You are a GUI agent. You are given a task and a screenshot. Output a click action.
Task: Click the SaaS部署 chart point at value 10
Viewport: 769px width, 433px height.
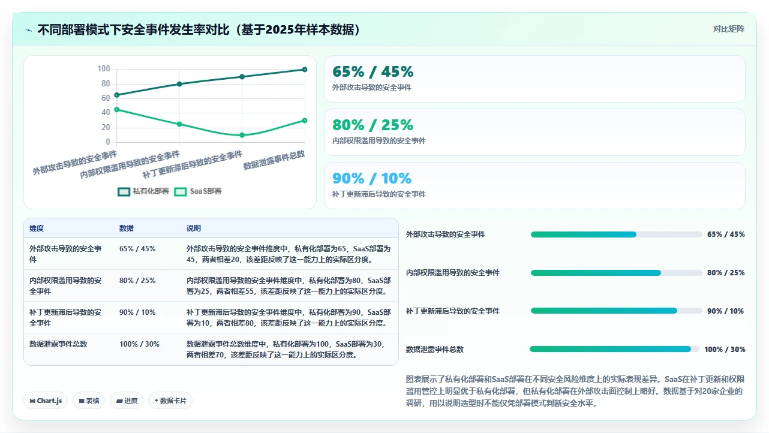pyautogui.click(x=242, y=135)
